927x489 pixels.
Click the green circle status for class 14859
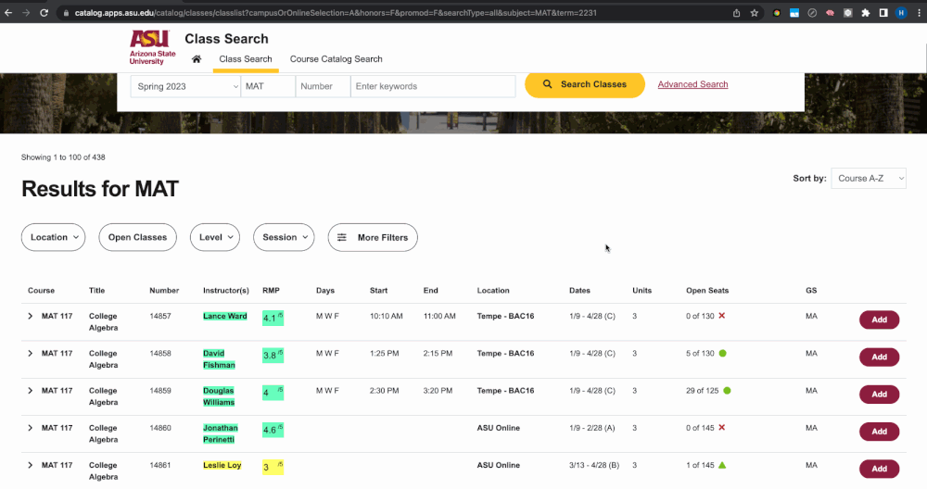click(x=727, y=391)
